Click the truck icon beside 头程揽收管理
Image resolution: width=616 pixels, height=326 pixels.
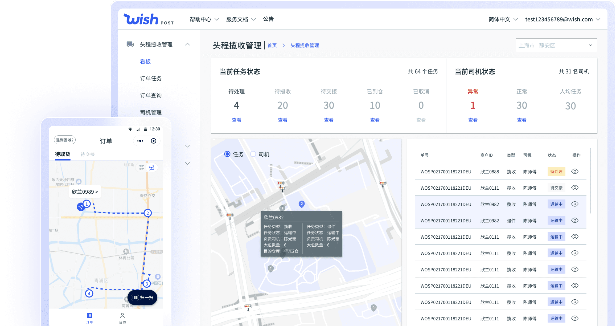coord(130,44)
